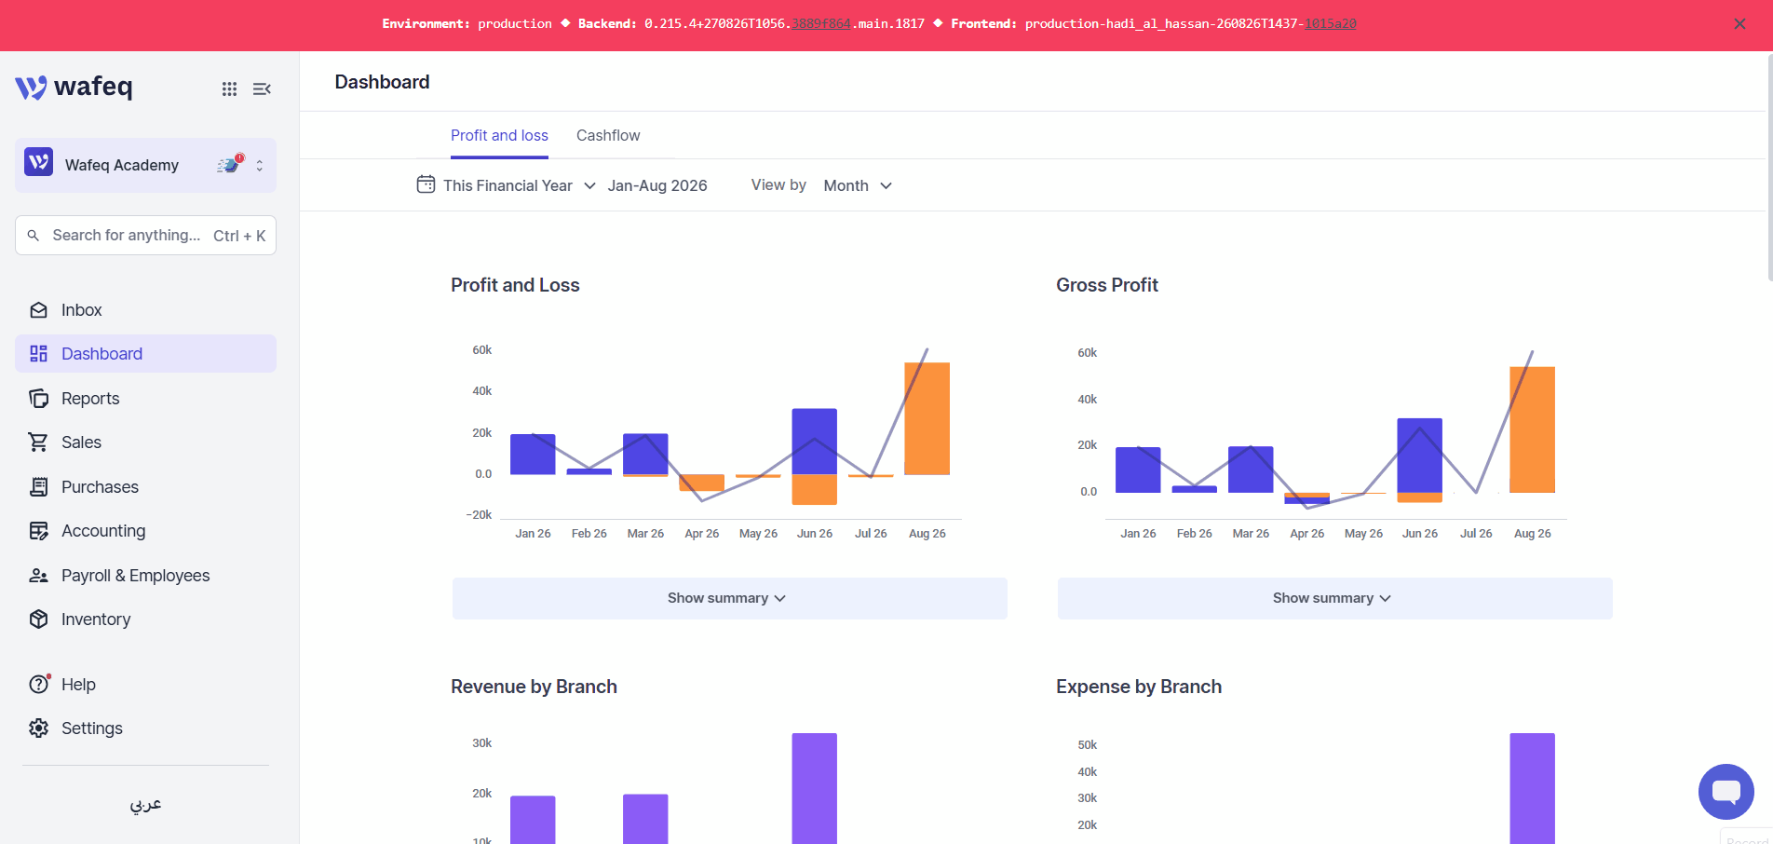Image resolution: width=1773 pixels, height=844 pixels.
Task: Open the View by Month dropdown
Action: 858,185
